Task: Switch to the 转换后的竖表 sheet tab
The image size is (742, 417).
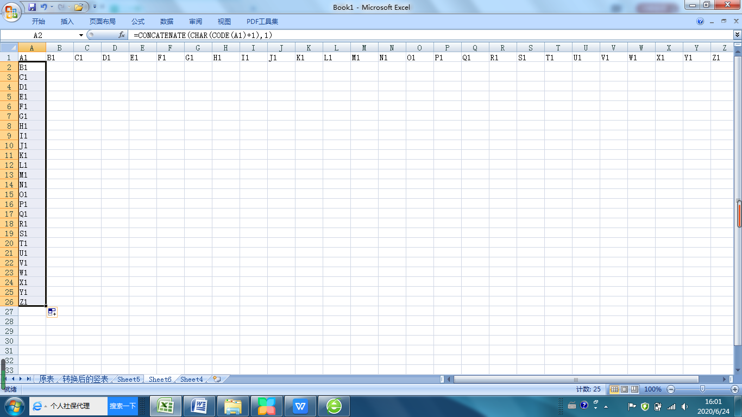Action: click(x=85, y=379)
